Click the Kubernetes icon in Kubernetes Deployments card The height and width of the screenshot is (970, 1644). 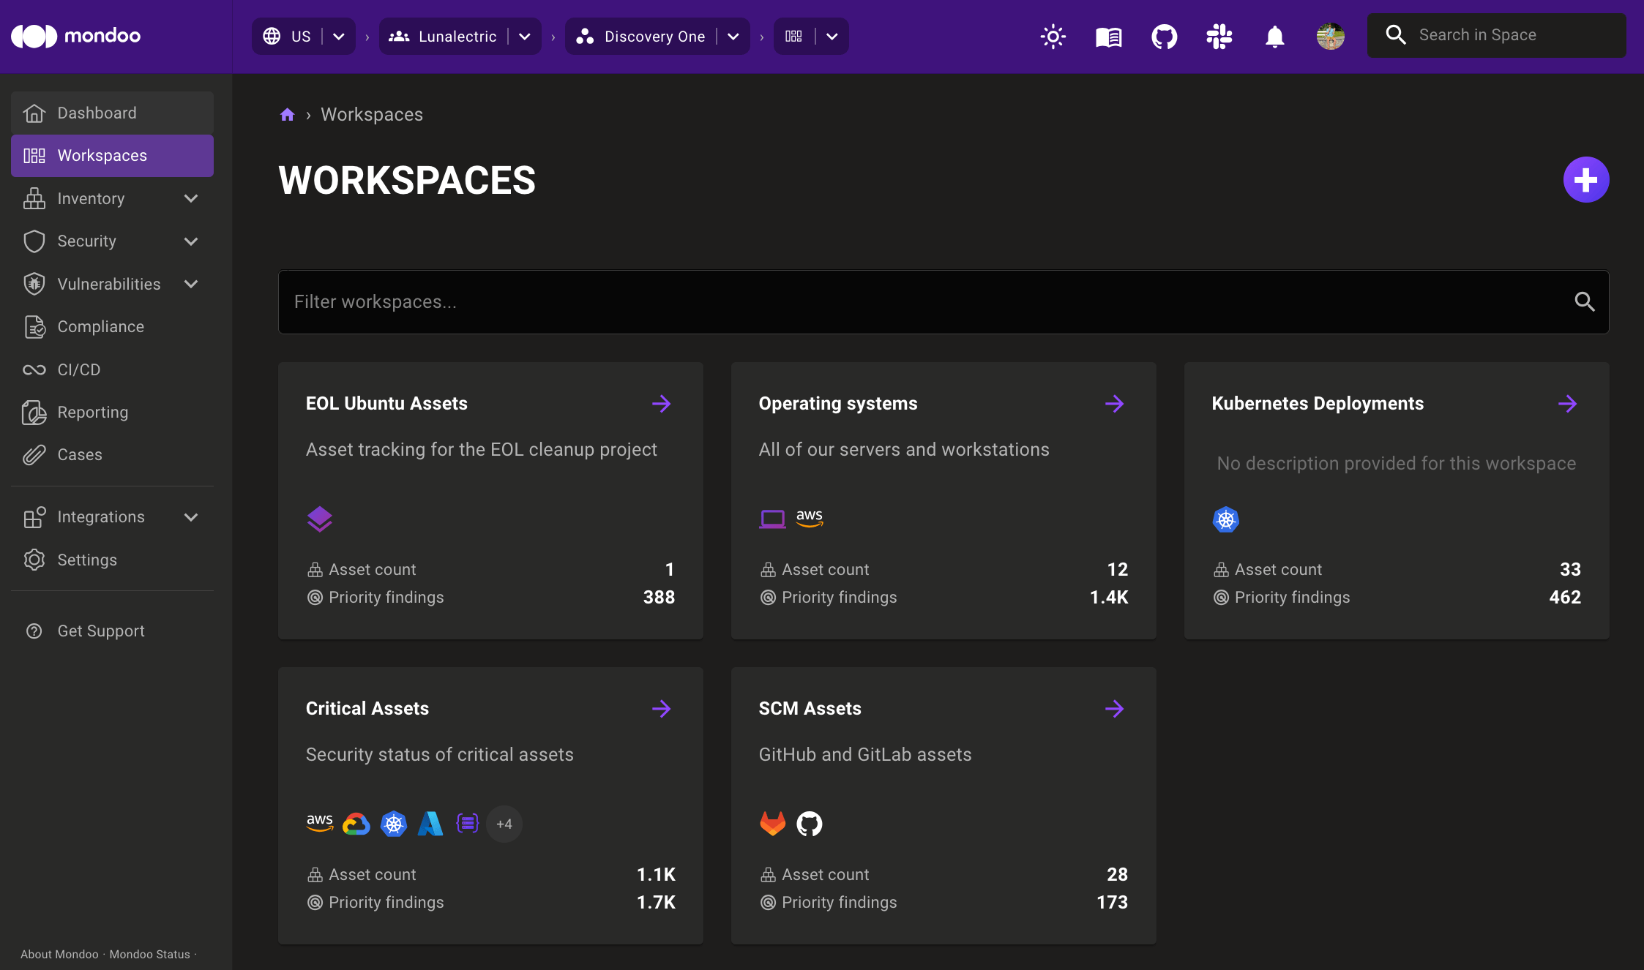pos(1225,519)
